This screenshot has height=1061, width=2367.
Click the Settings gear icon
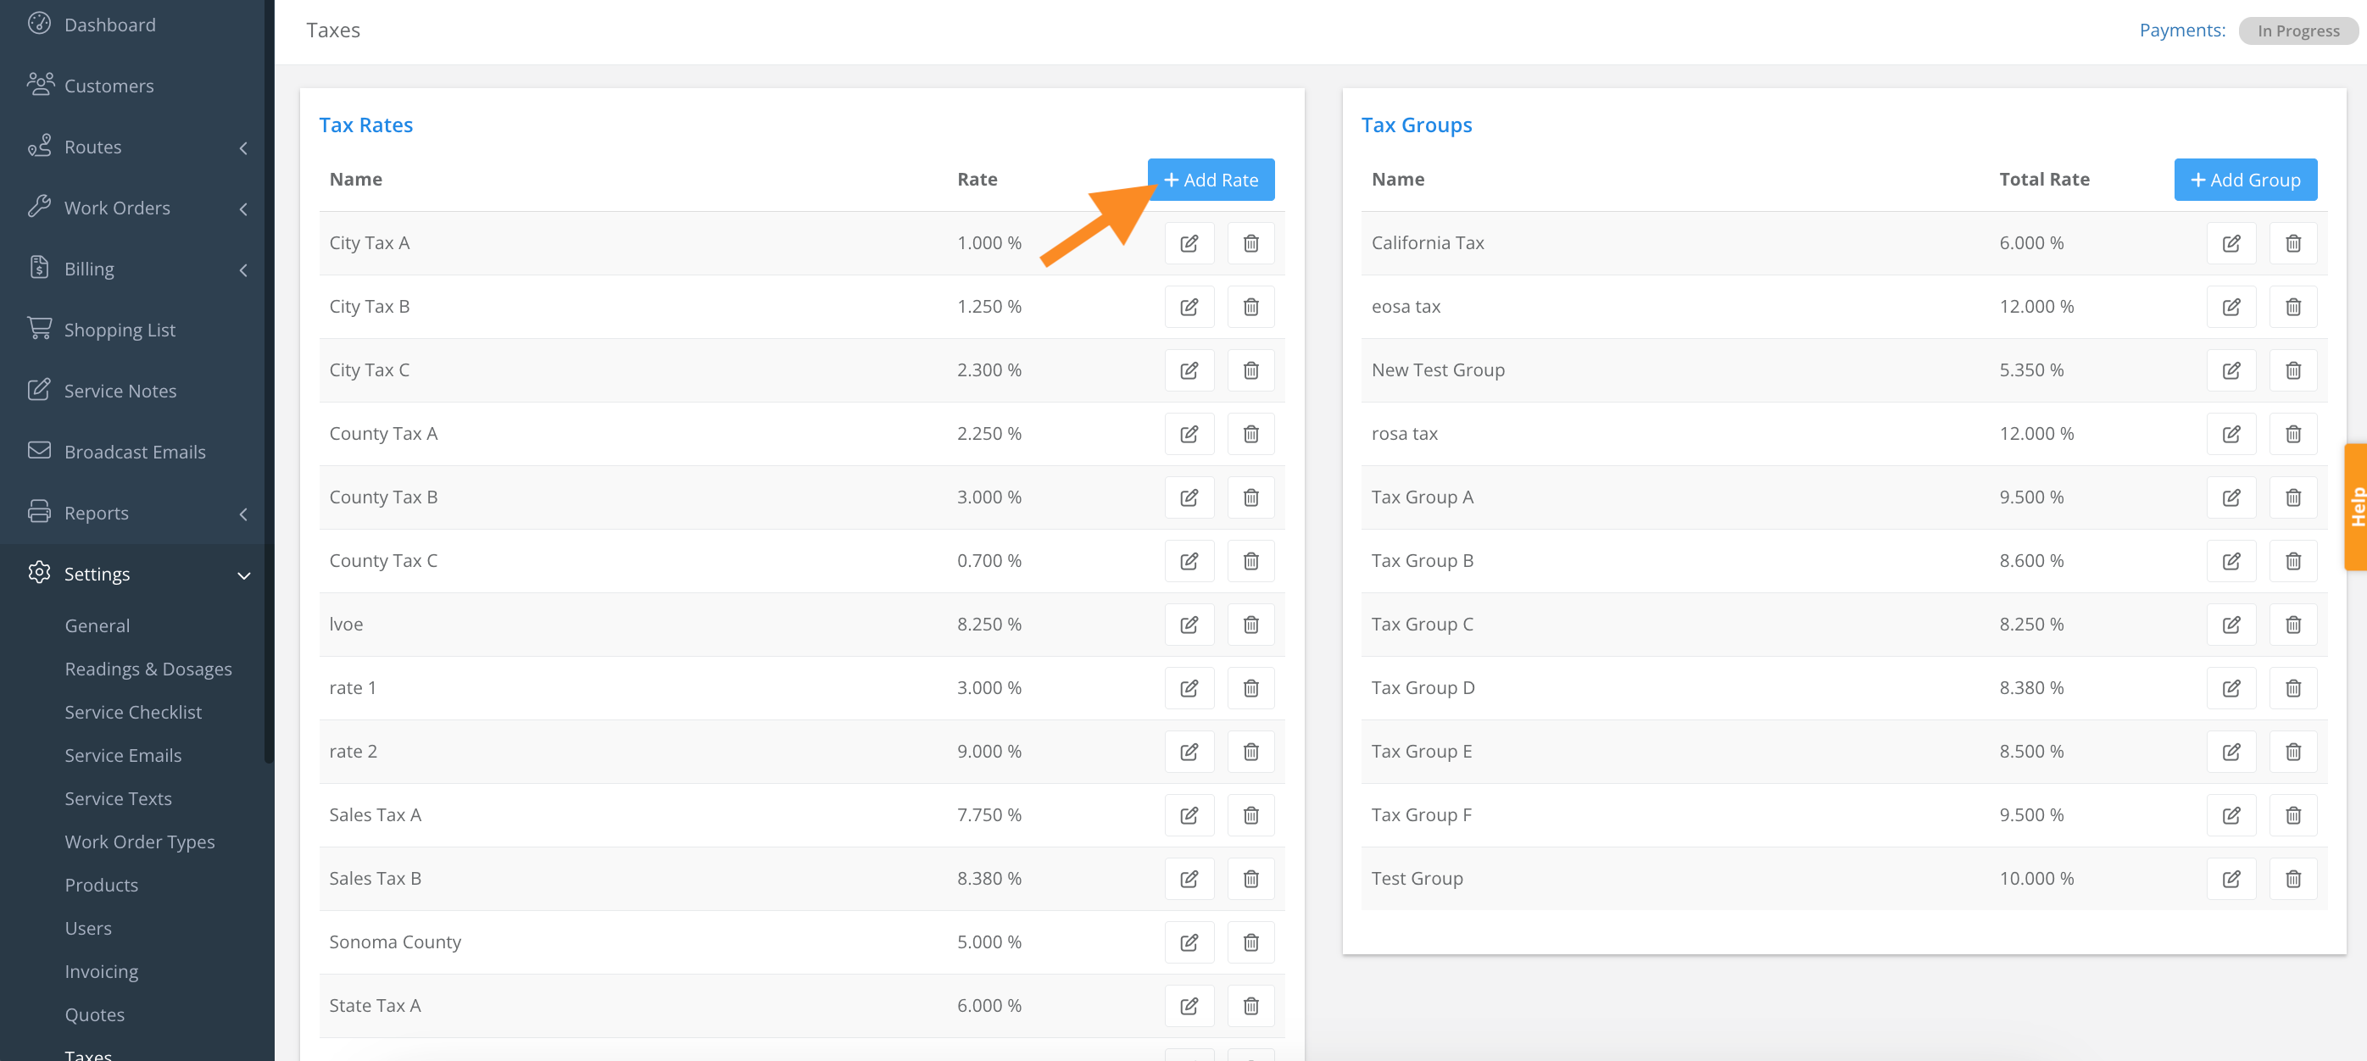point(40,572)
